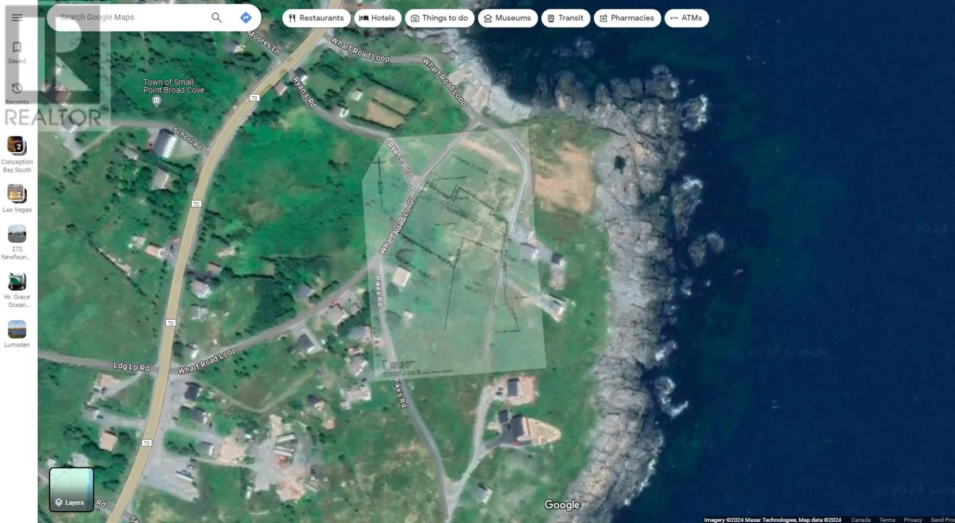Open the Las Vegas recent thumbnail
The height and width of the screenshot is (523, 955).
(x=17, y=194)
